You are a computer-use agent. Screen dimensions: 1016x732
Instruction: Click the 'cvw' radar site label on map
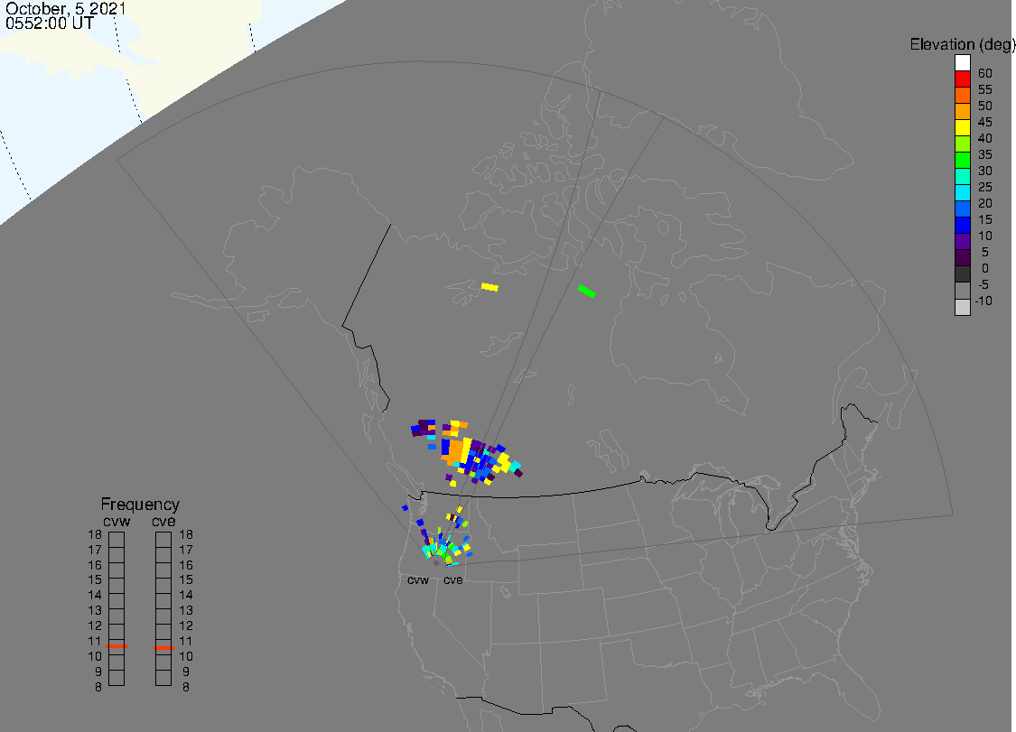(x=418, y=579)
